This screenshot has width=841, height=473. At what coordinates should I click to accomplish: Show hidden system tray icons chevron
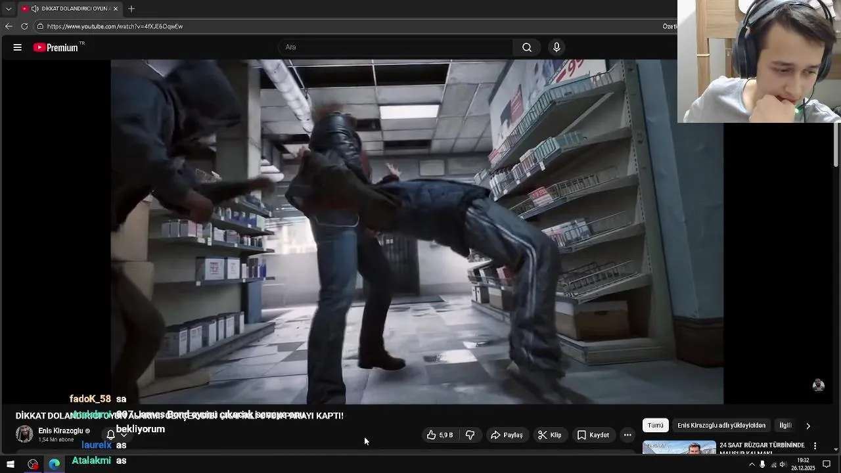(752, 464)
